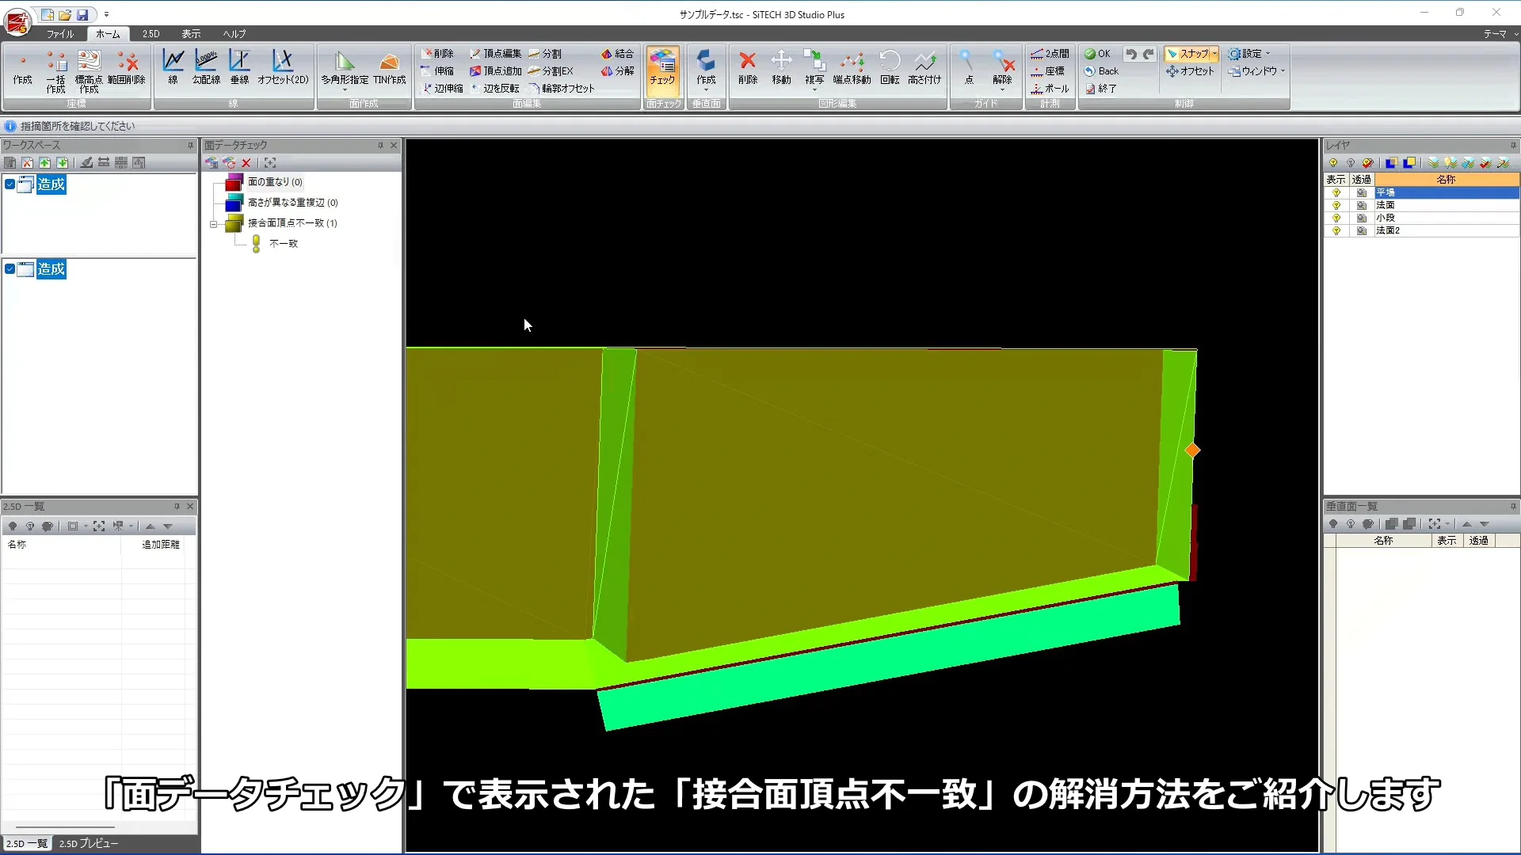Select the 不一致 item in 面データチェック tree
This screenshot has height=855, width=1521.
click(285, 243)
